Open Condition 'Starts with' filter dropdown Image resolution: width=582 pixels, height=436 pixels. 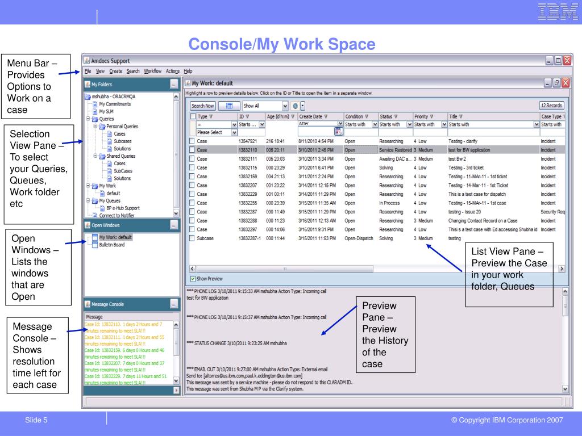coord(375,124)
